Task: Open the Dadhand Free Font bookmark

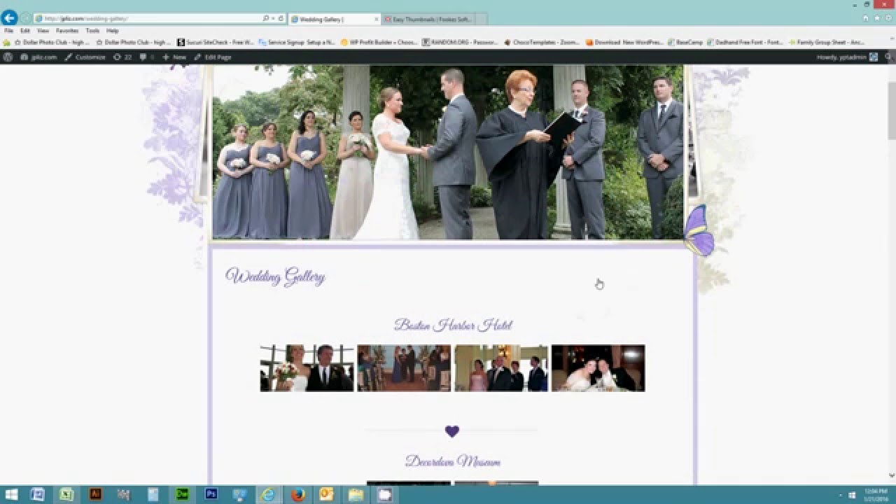Action: (x=745, y=42)
